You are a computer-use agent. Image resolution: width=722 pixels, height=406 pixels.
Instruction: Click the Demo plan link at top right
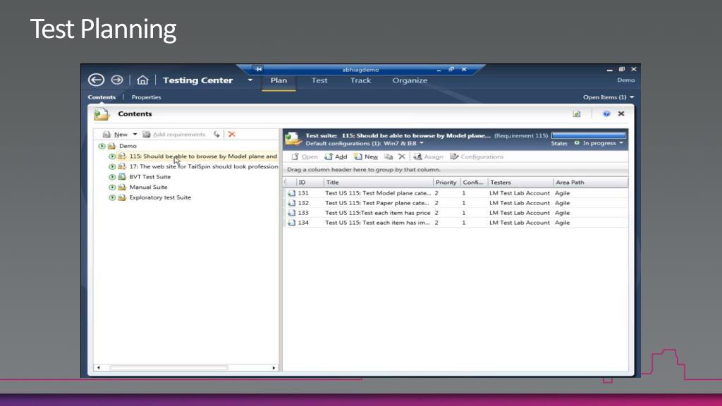click(x=626, y=80)
